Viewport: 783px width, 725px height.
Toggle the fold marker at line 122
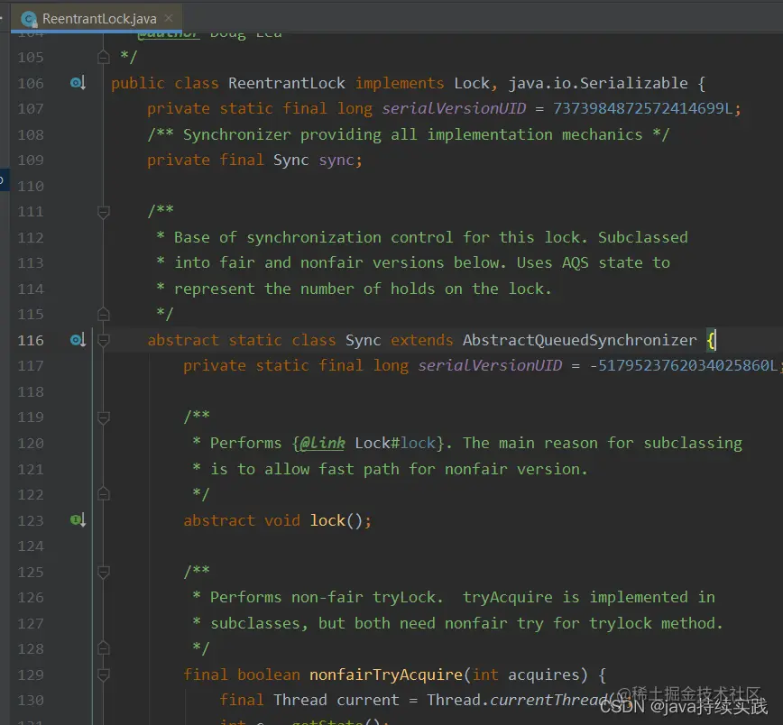(104, 494)
